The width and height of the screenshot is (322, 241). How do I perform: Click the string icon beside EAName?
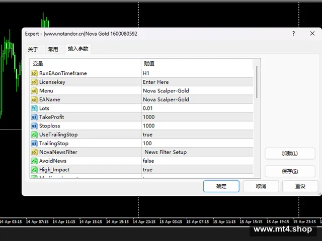[34, 99]
